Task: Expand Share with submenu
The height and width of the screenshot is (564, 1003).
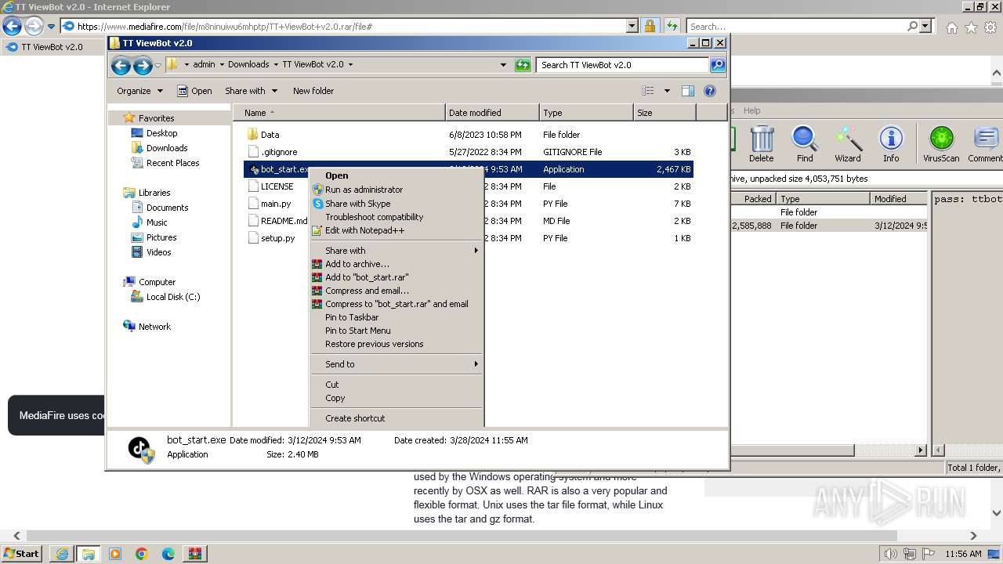Action: click(x=396, y=251)
